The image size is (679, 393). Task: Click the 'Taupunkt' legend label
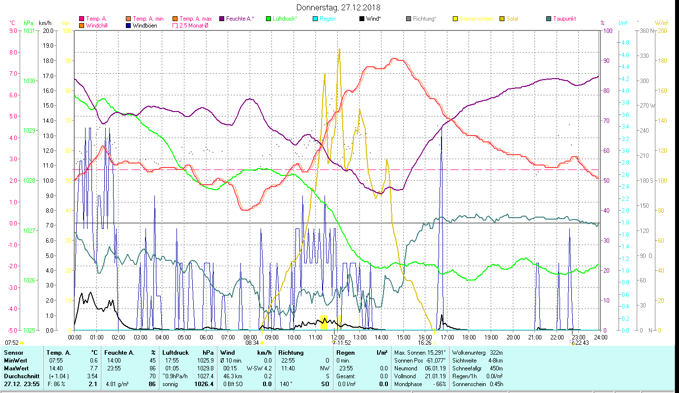(564, 19)
